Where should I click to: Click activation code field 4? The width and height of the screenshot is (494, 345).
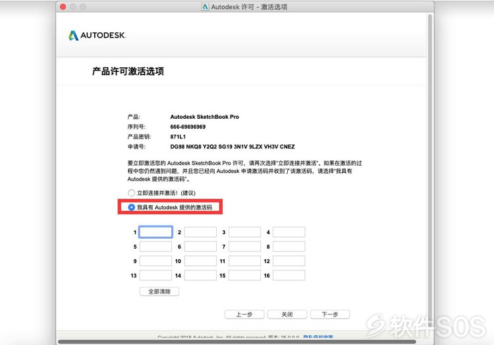tap(289, 232)
